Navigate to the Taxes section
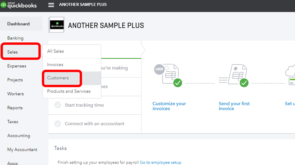This screenshot has height=165, width=295. pyautogui.click(x=13, y=122)
